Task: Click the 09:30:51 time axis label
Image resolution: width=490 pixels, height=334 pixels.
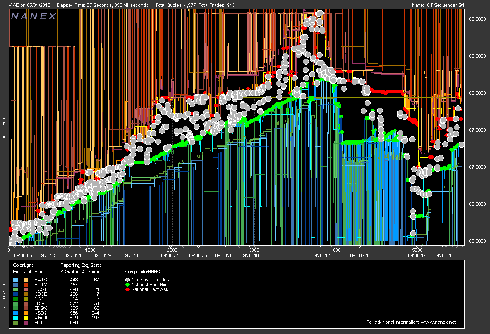Action: tap(443, 255)
